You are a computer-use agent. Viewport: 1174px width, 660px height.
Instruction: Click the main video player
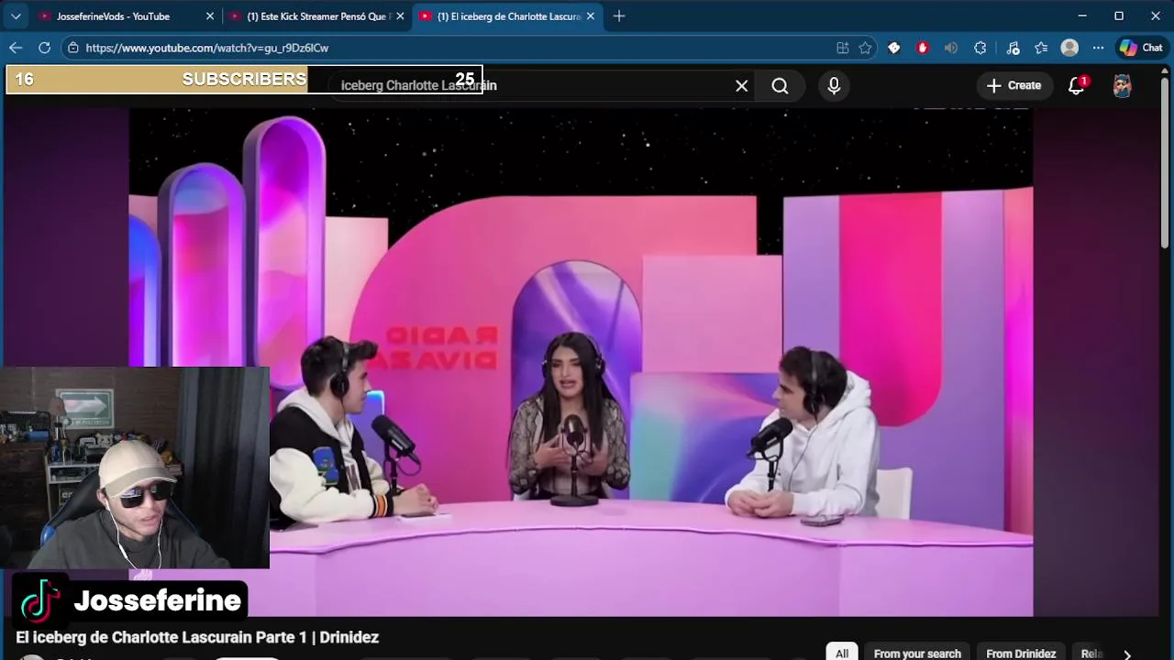581,362
